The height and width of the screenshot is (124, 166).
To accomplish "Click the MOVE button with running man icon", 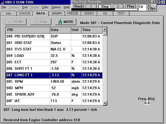I will pos(66,22).
